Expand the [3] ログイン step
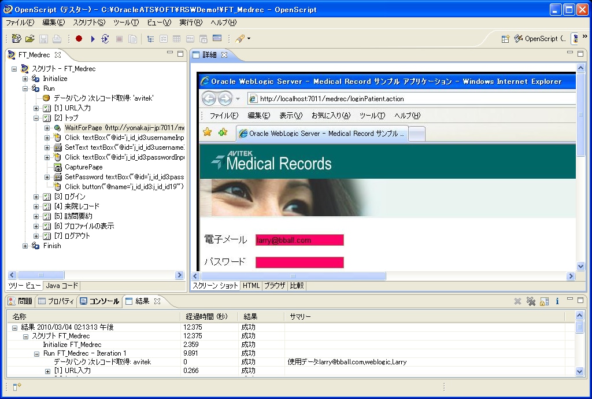This screenshot has width=592, height=399. tap(36, 196)
